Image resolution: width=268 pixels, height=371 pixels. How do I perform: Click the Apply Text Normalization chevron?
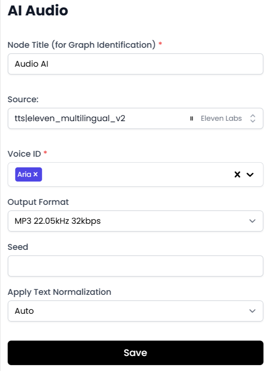click(x=253, y=311)
